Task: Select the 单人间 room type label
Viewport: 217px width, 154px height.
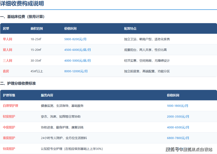Action: coord(8,39)
